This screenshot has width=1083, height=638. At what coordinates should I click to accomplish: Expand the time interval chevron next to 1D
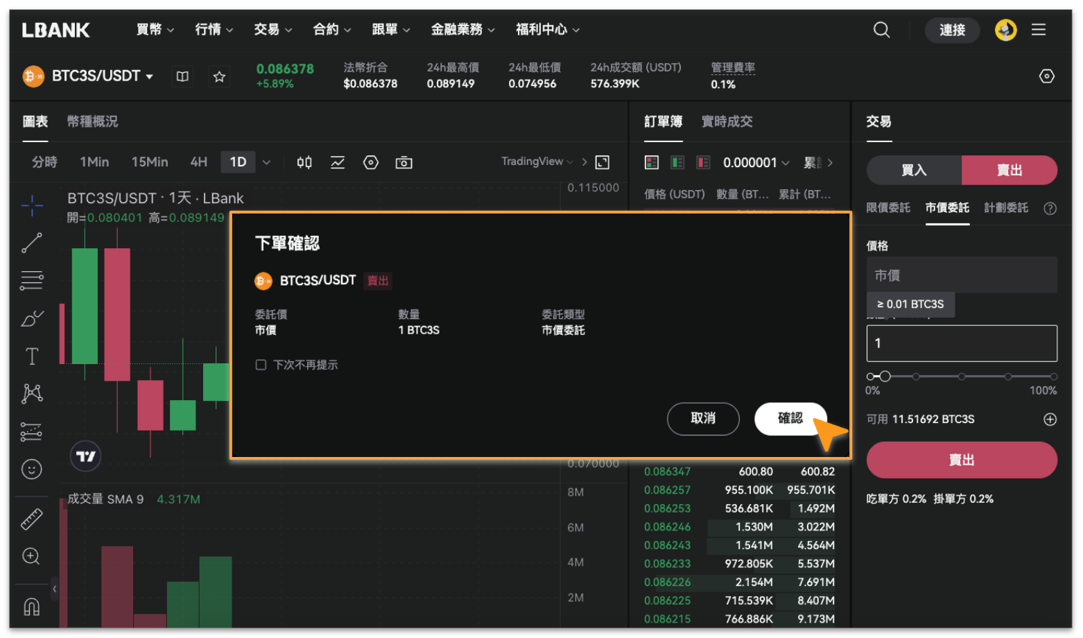click(266, 162)
